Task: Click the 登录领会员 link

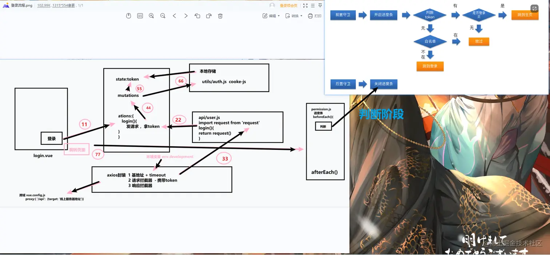Action: click(288, 5)
